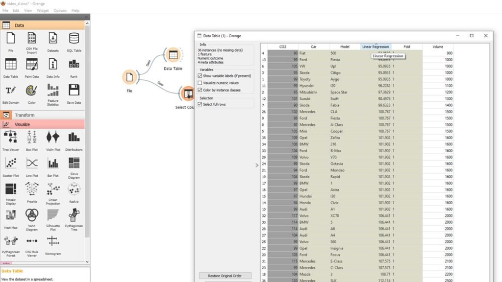The height and width of the screenshot is (282, 502).
Task: Sort by the Car column header
Action: pos(313,47)
